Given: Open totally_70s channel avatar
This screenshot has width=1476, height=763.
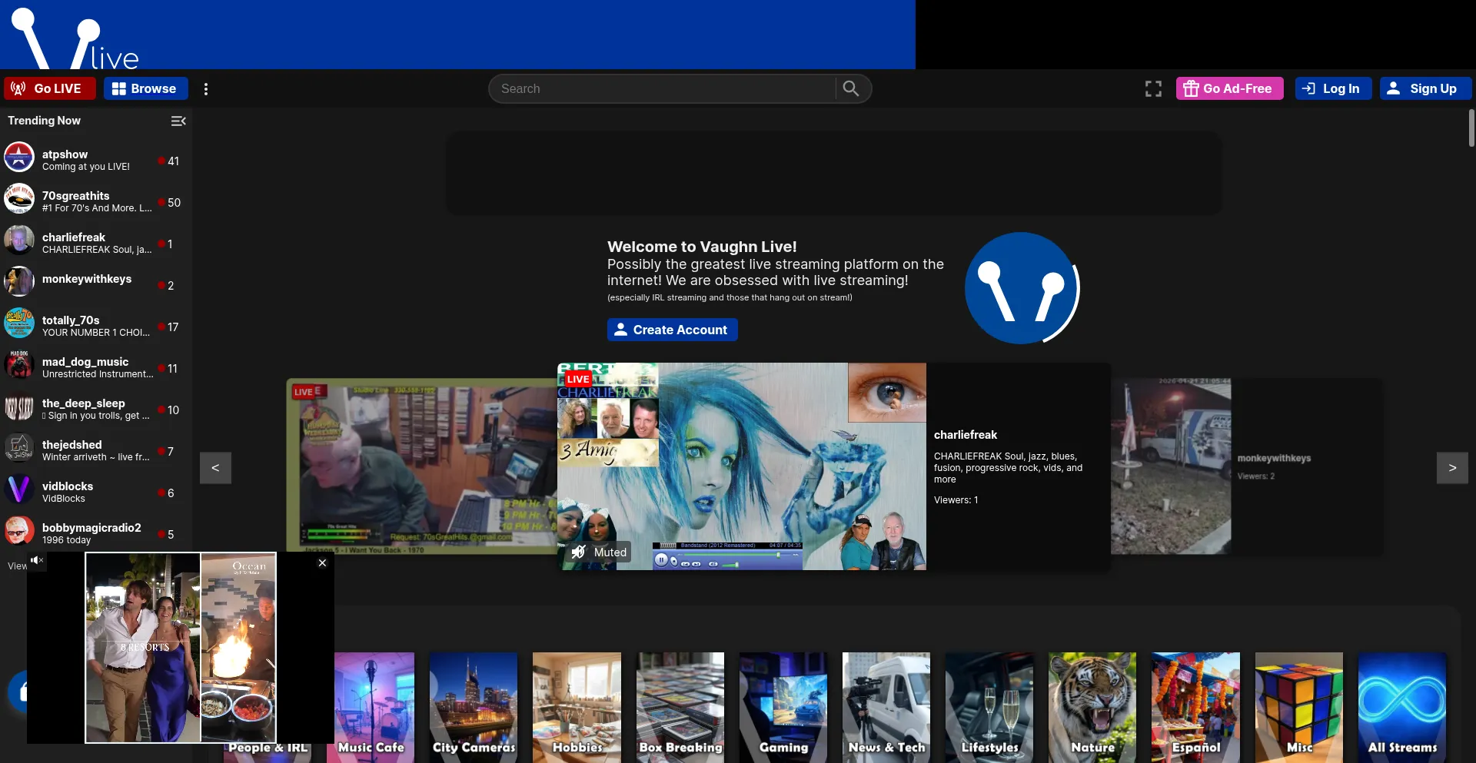Looking at the screenshot, I should pyautogui.click(x=19, y=323).
